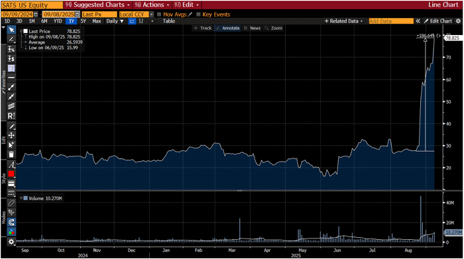
Task: Collapse the annotation toolbar with top triangle
Action: click(x=3, y=27)
